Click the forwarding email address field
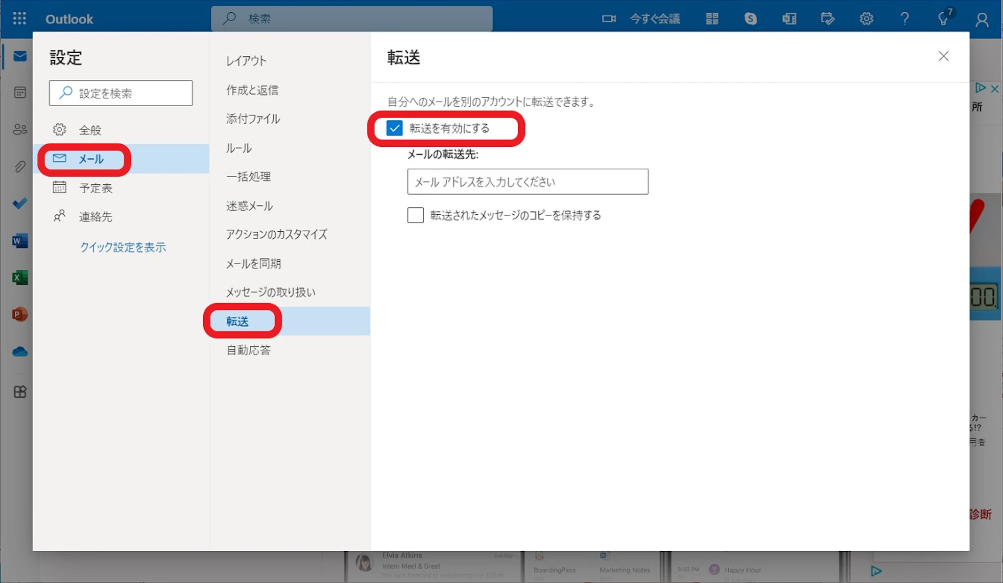The height and width of the screenshot is (583, 1003). pos(527,182)
